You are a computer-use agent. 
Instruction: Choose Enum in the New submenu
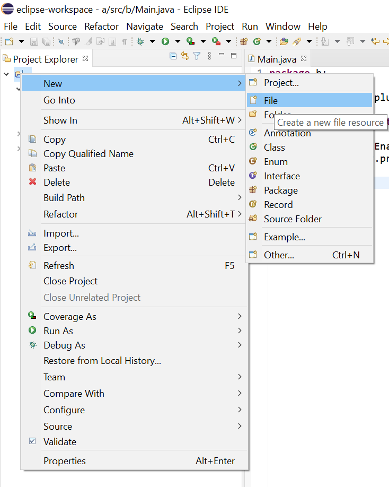[x=310, y=161]
